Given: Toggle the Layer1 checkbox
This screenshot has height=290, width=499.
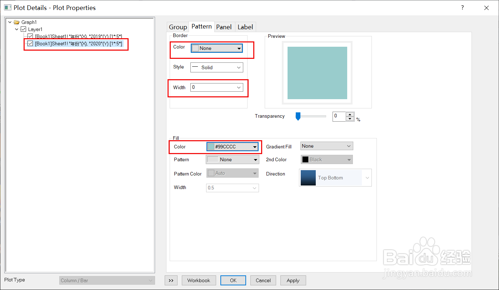Looking at the screenshot, I should click(x=24, y=29).
